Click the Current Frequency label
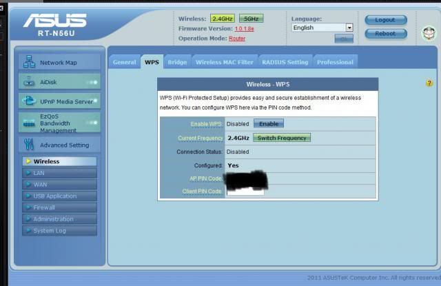The height and width of the screenshot is (286, 441). (201, 138)
